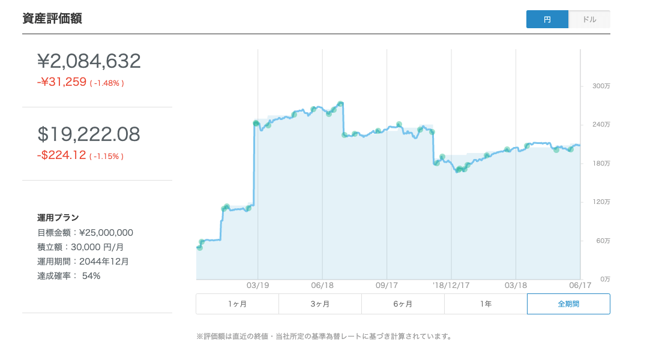Click the $19,222.08 dollar valuation

[x=89, y=134]
